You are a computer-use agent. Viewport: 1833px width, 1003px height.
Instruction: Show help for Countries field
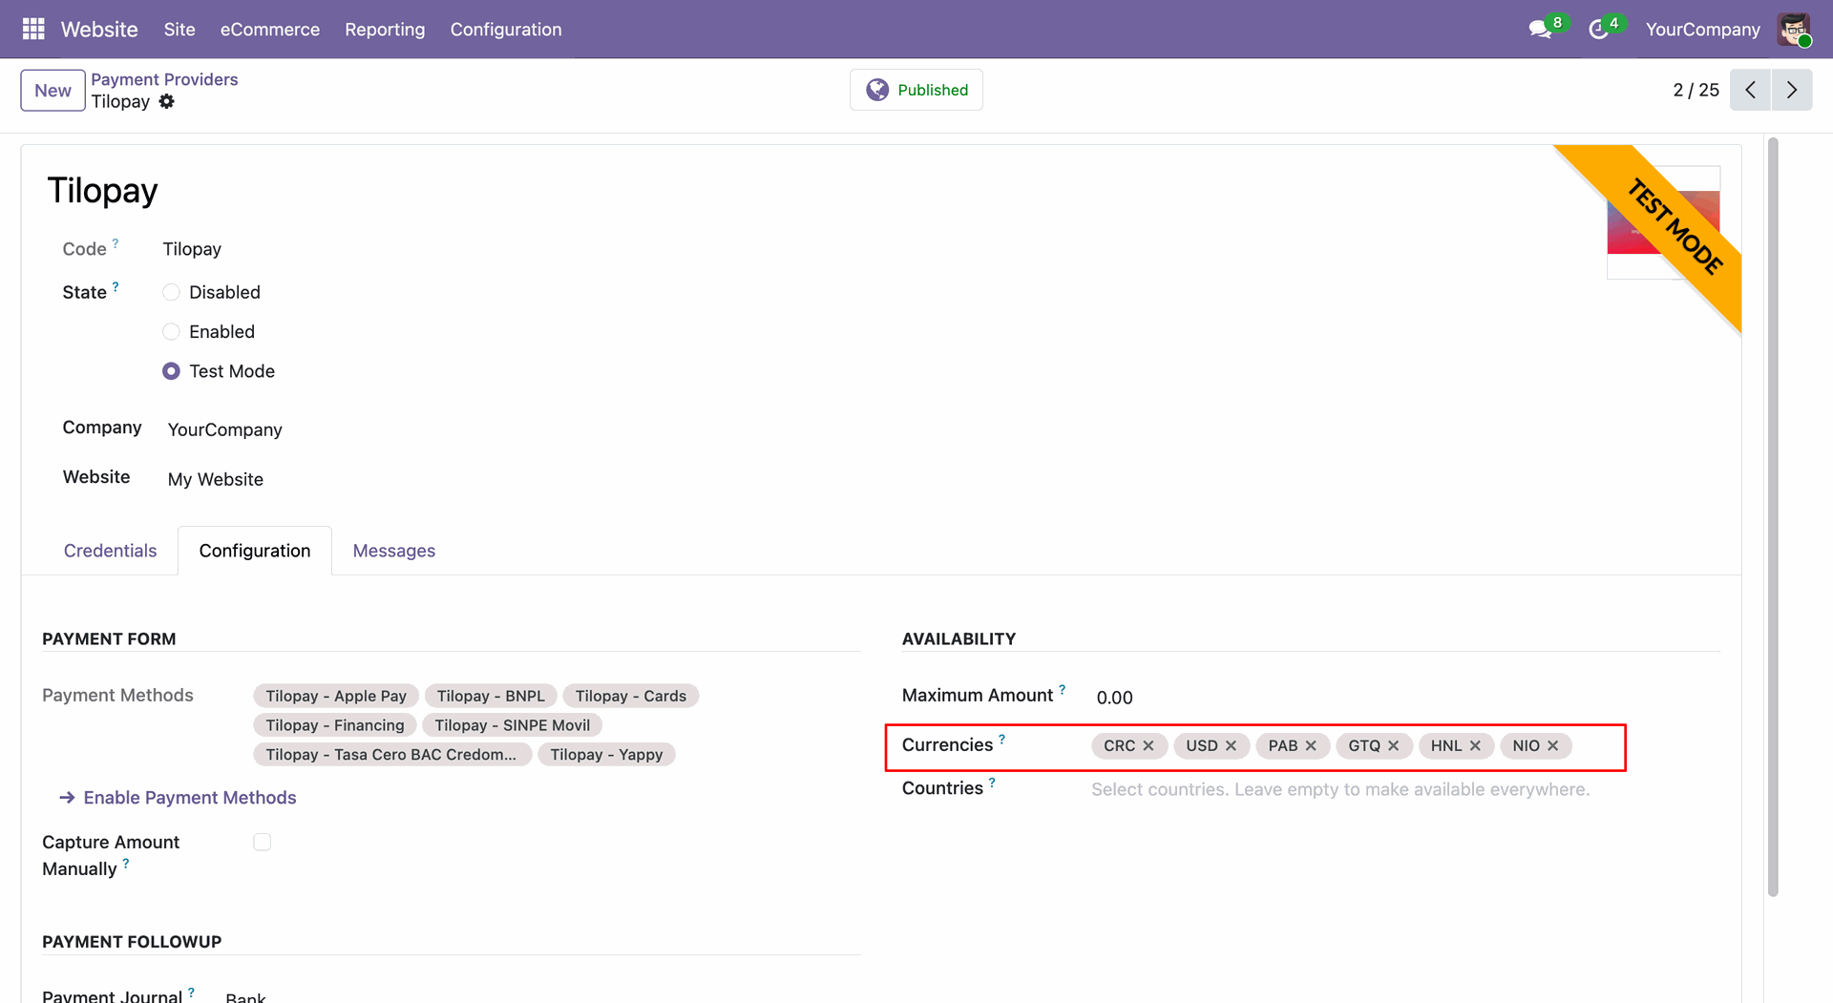992,783
